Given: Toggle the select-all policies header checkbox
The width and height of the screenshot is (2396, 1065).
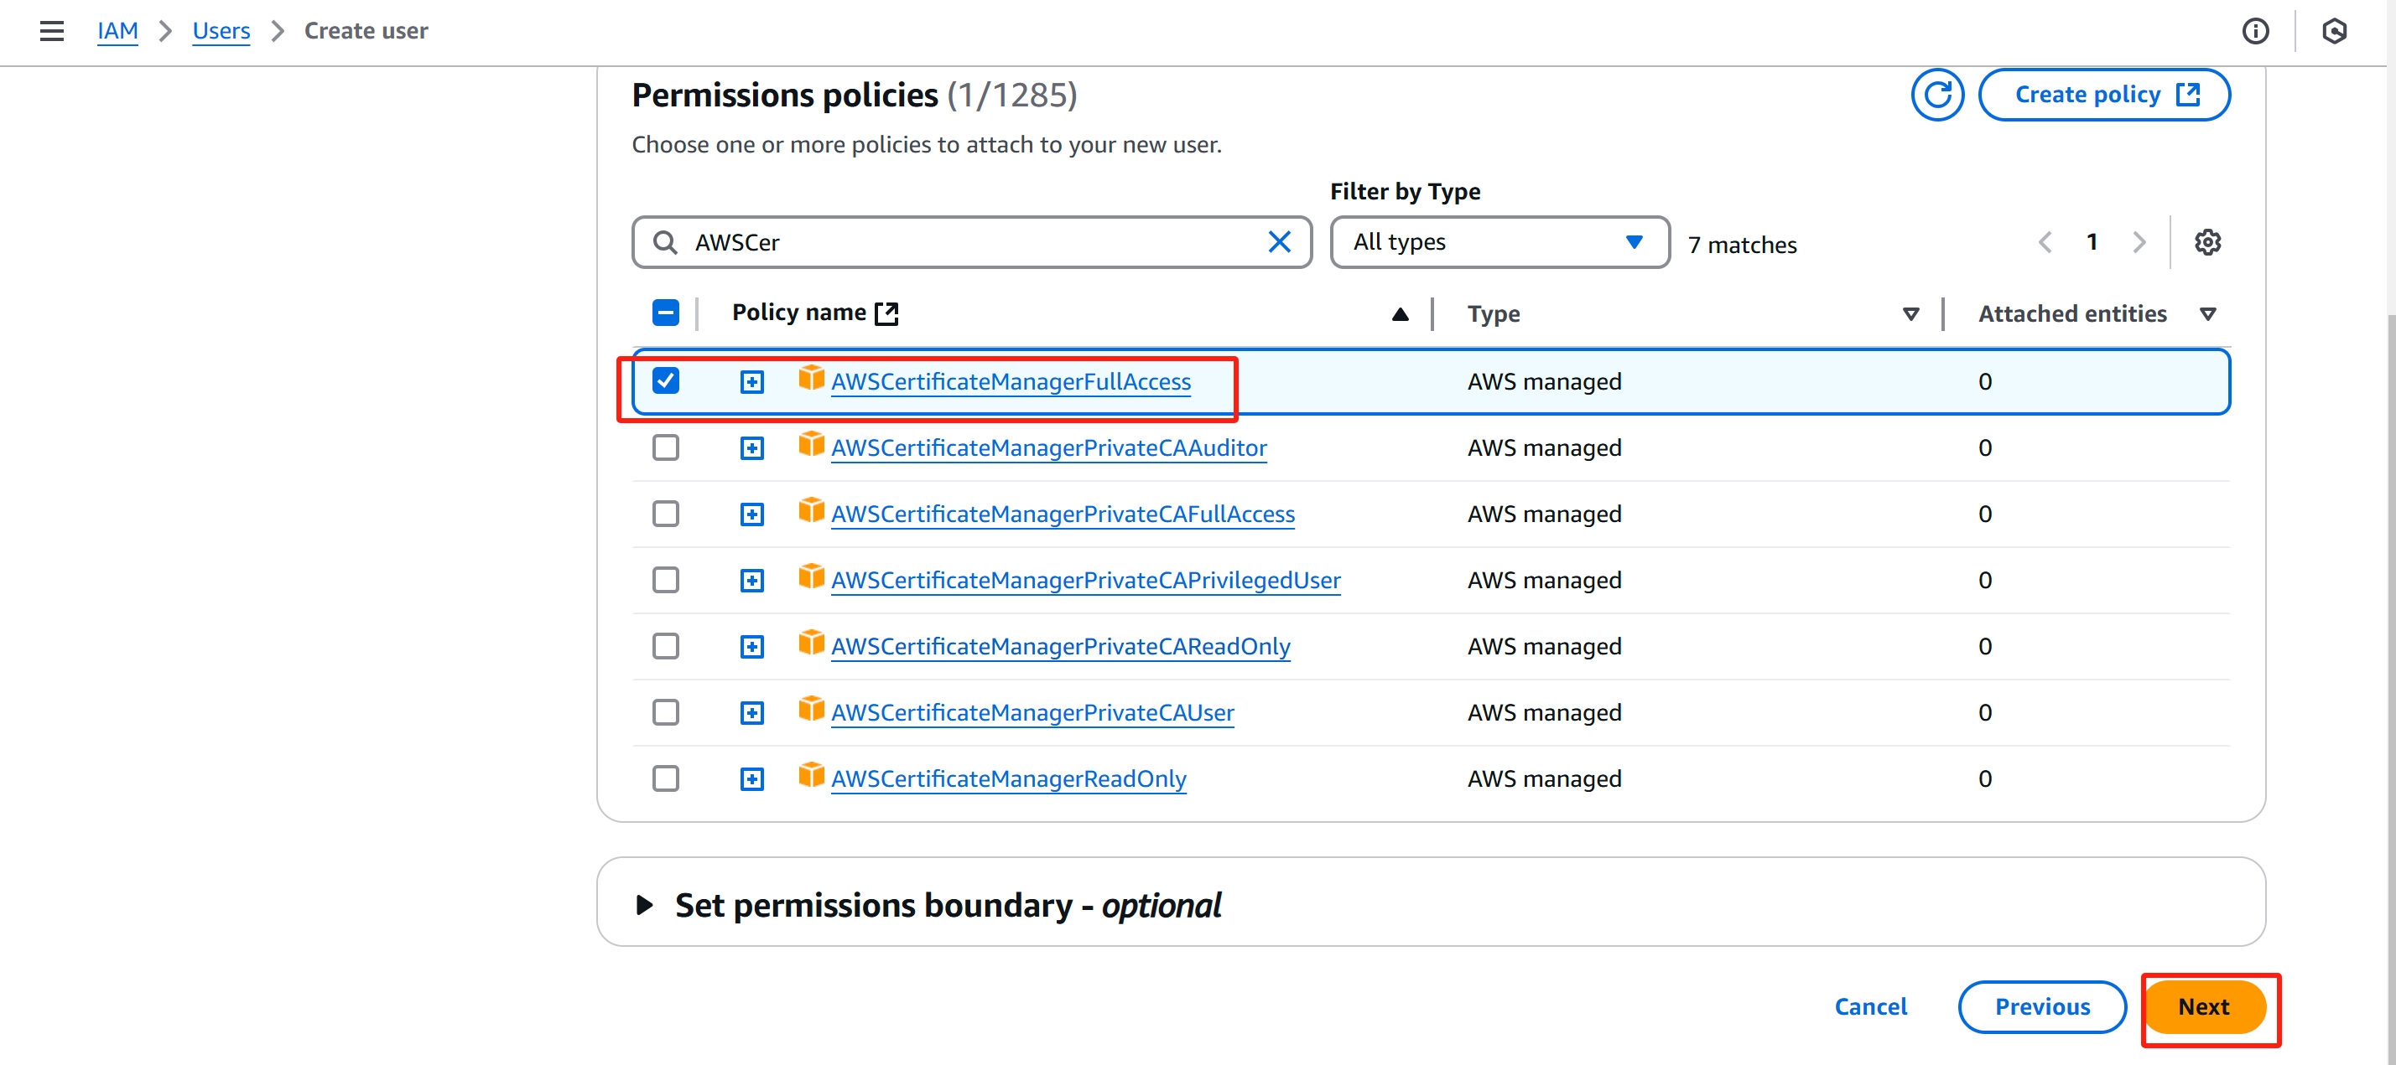Looking at the screenshot, I should (x=666, y=313).
